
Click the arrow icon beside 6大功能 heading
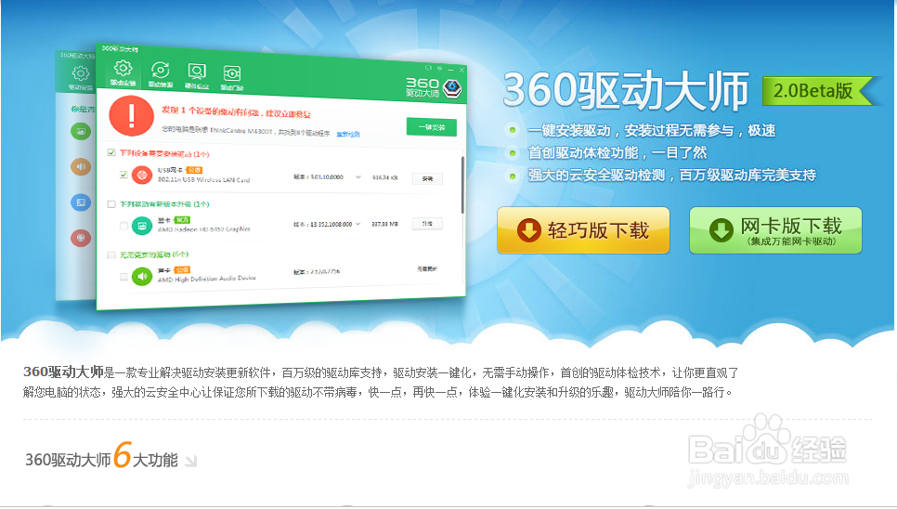[191, 461]
